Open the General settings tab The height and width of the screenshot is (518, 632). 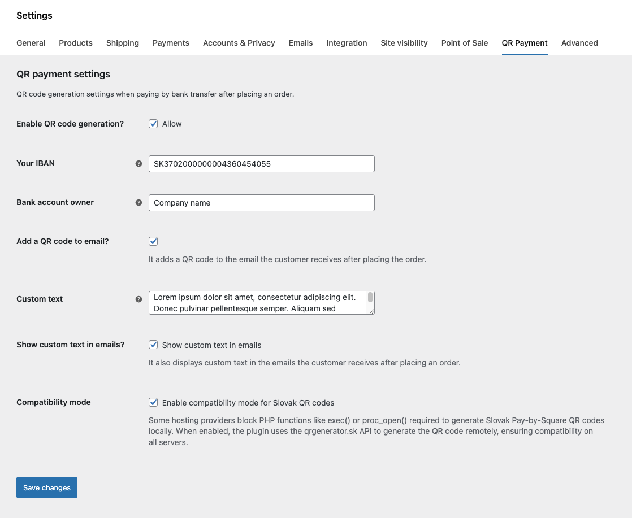click(31, 43)
